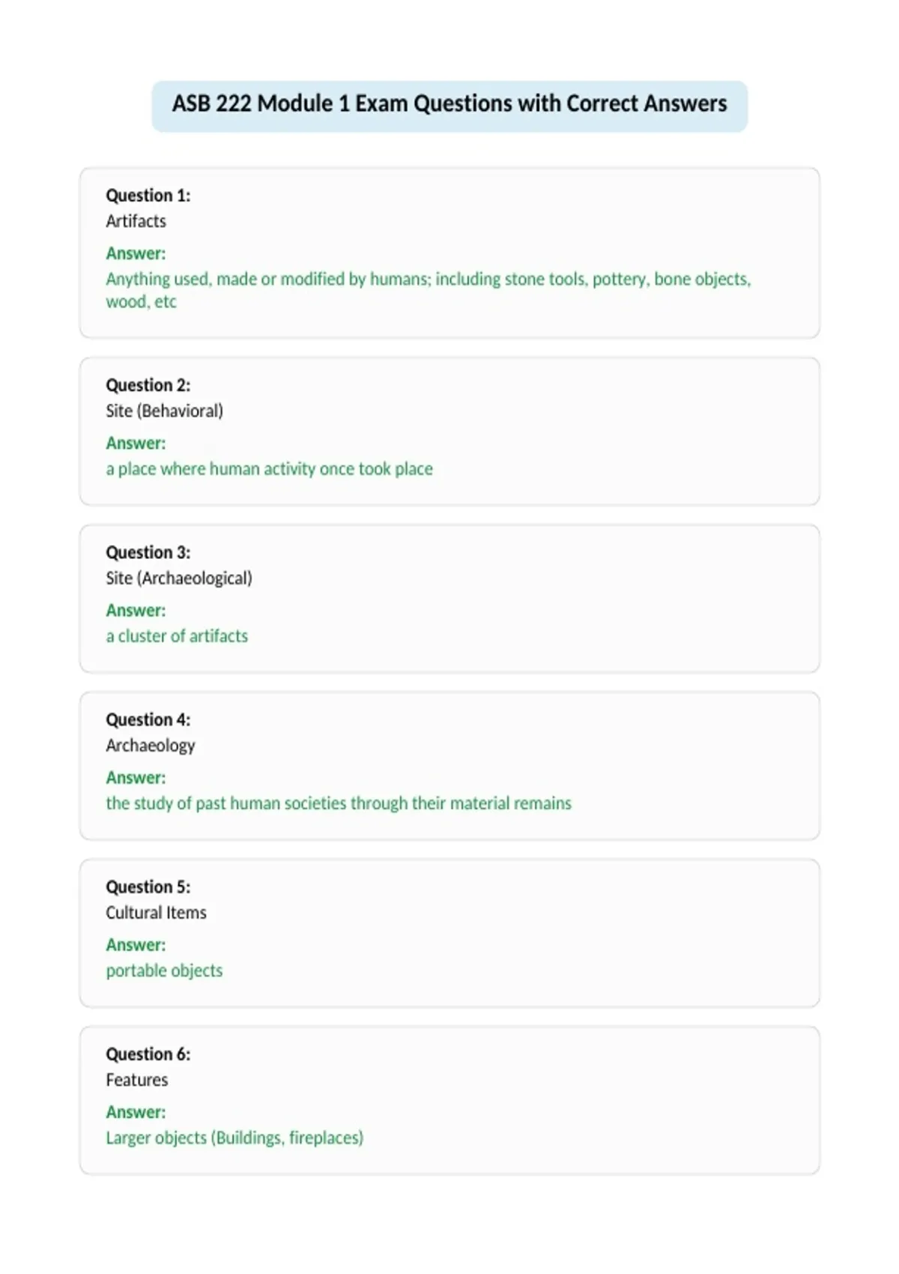Select the Site (Archaeological) term

click(x=179, y=578)
